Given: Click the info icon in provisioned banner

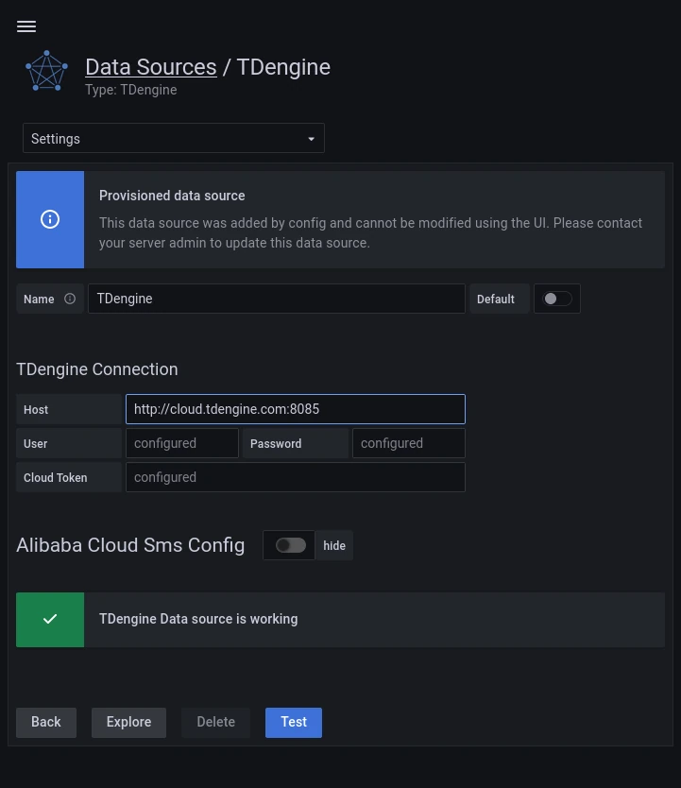Looking at the screenshot, I should 50,219.
